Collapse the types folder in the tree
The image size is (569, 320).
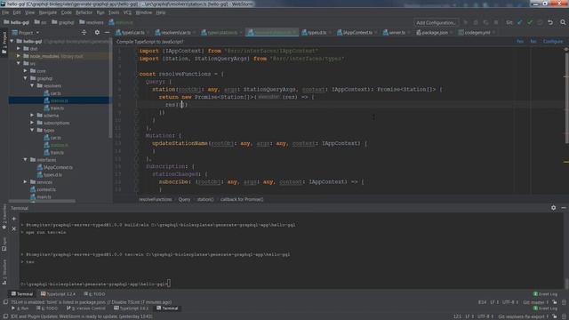pos(32,130)
